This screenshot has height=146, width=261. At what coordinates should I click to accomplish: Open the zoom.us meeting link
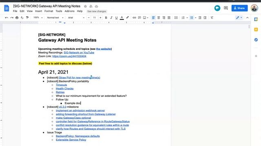click(x=69, y=56)
